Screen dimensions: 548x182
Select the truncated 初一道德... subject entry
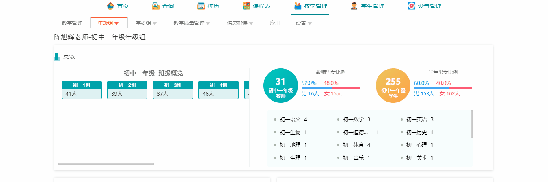pos(358,132)
